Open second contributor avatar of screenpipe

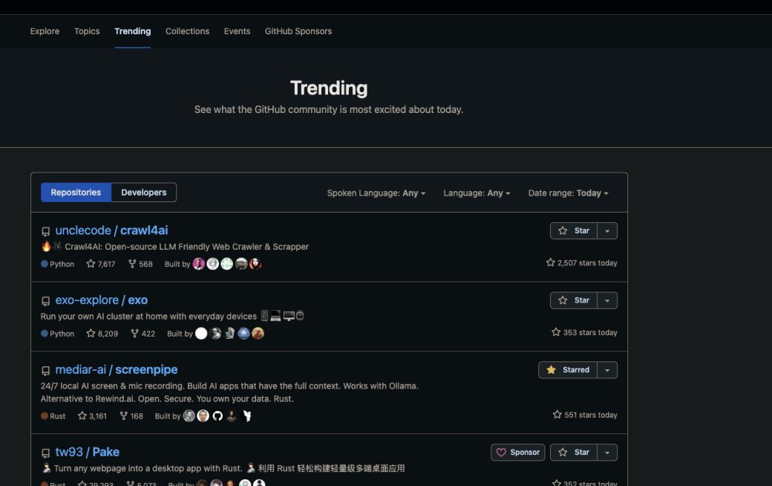coord(203,416)
